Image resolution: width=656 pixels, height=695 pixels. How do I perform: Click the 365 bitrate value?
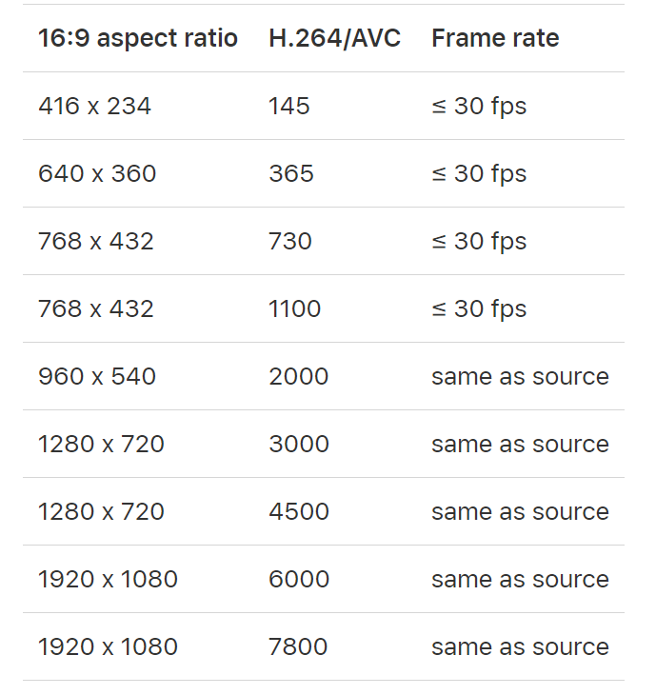(x=291, y=173)
